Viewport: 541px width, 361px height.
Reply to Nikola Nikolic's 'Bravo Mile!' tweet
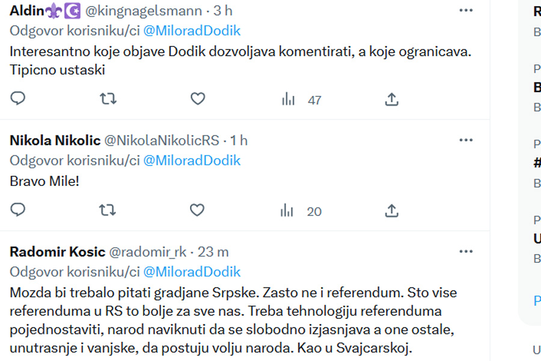point(18,210)
